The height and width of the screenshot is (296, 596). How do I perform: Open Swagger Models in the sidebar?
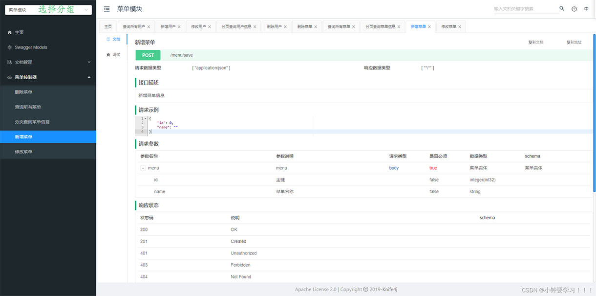click(31, 47)
